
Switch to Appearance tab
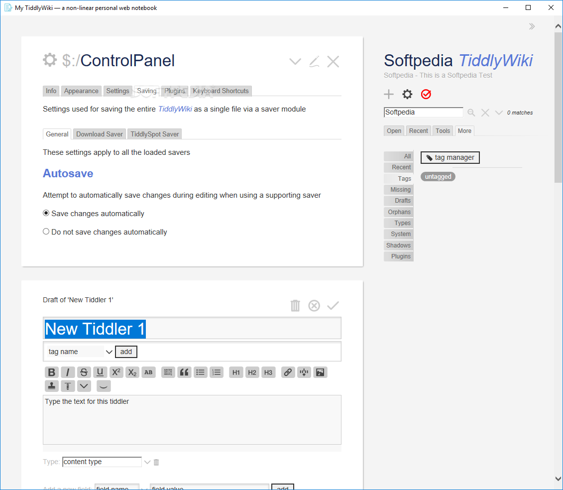click(x=81, y=91)
